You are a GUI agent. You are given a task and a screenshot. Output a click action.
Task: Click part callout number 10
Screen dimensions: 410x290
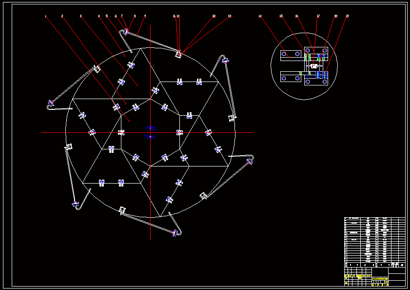(x=178, y=16)
